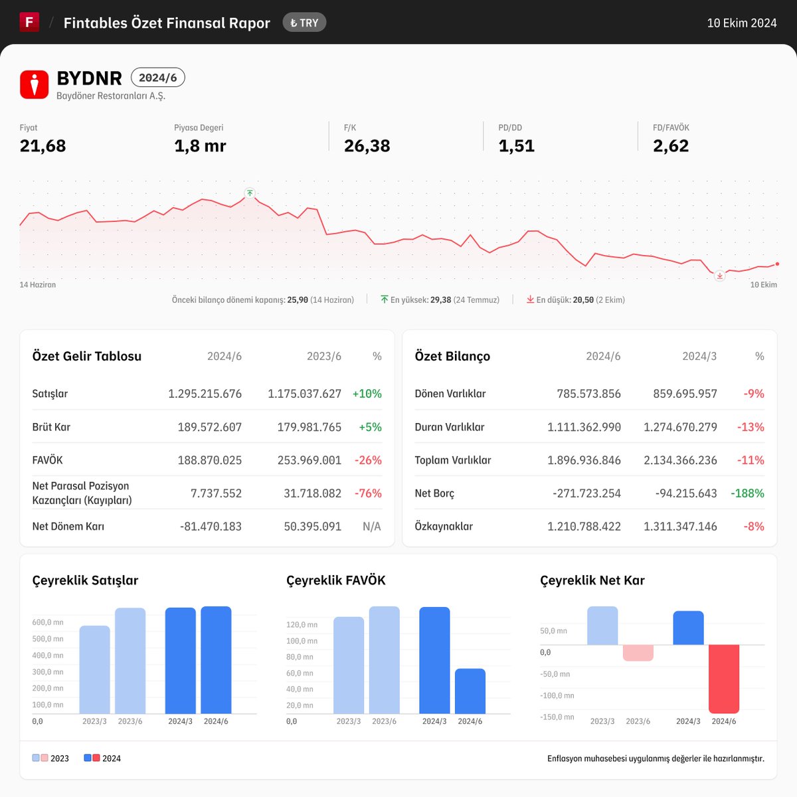The image size is (797, 797).
Task: Click the red end-point dot on price chart
Action: (777, 264)
